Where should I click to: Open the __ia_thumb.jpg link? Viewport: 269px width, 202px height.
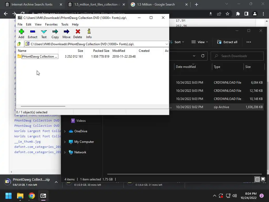click(x=27, y=142)
